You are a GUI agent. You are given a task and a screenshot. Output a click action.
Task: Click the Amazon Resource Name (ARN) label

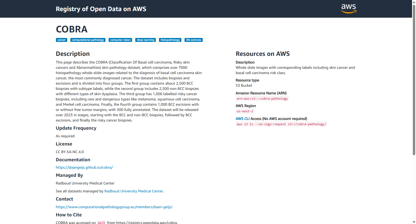coord(261,93)
